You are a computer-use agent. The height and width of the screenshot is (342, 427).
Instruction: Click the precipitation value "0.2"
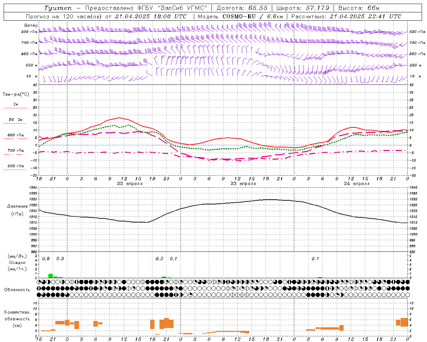[159, 259]
